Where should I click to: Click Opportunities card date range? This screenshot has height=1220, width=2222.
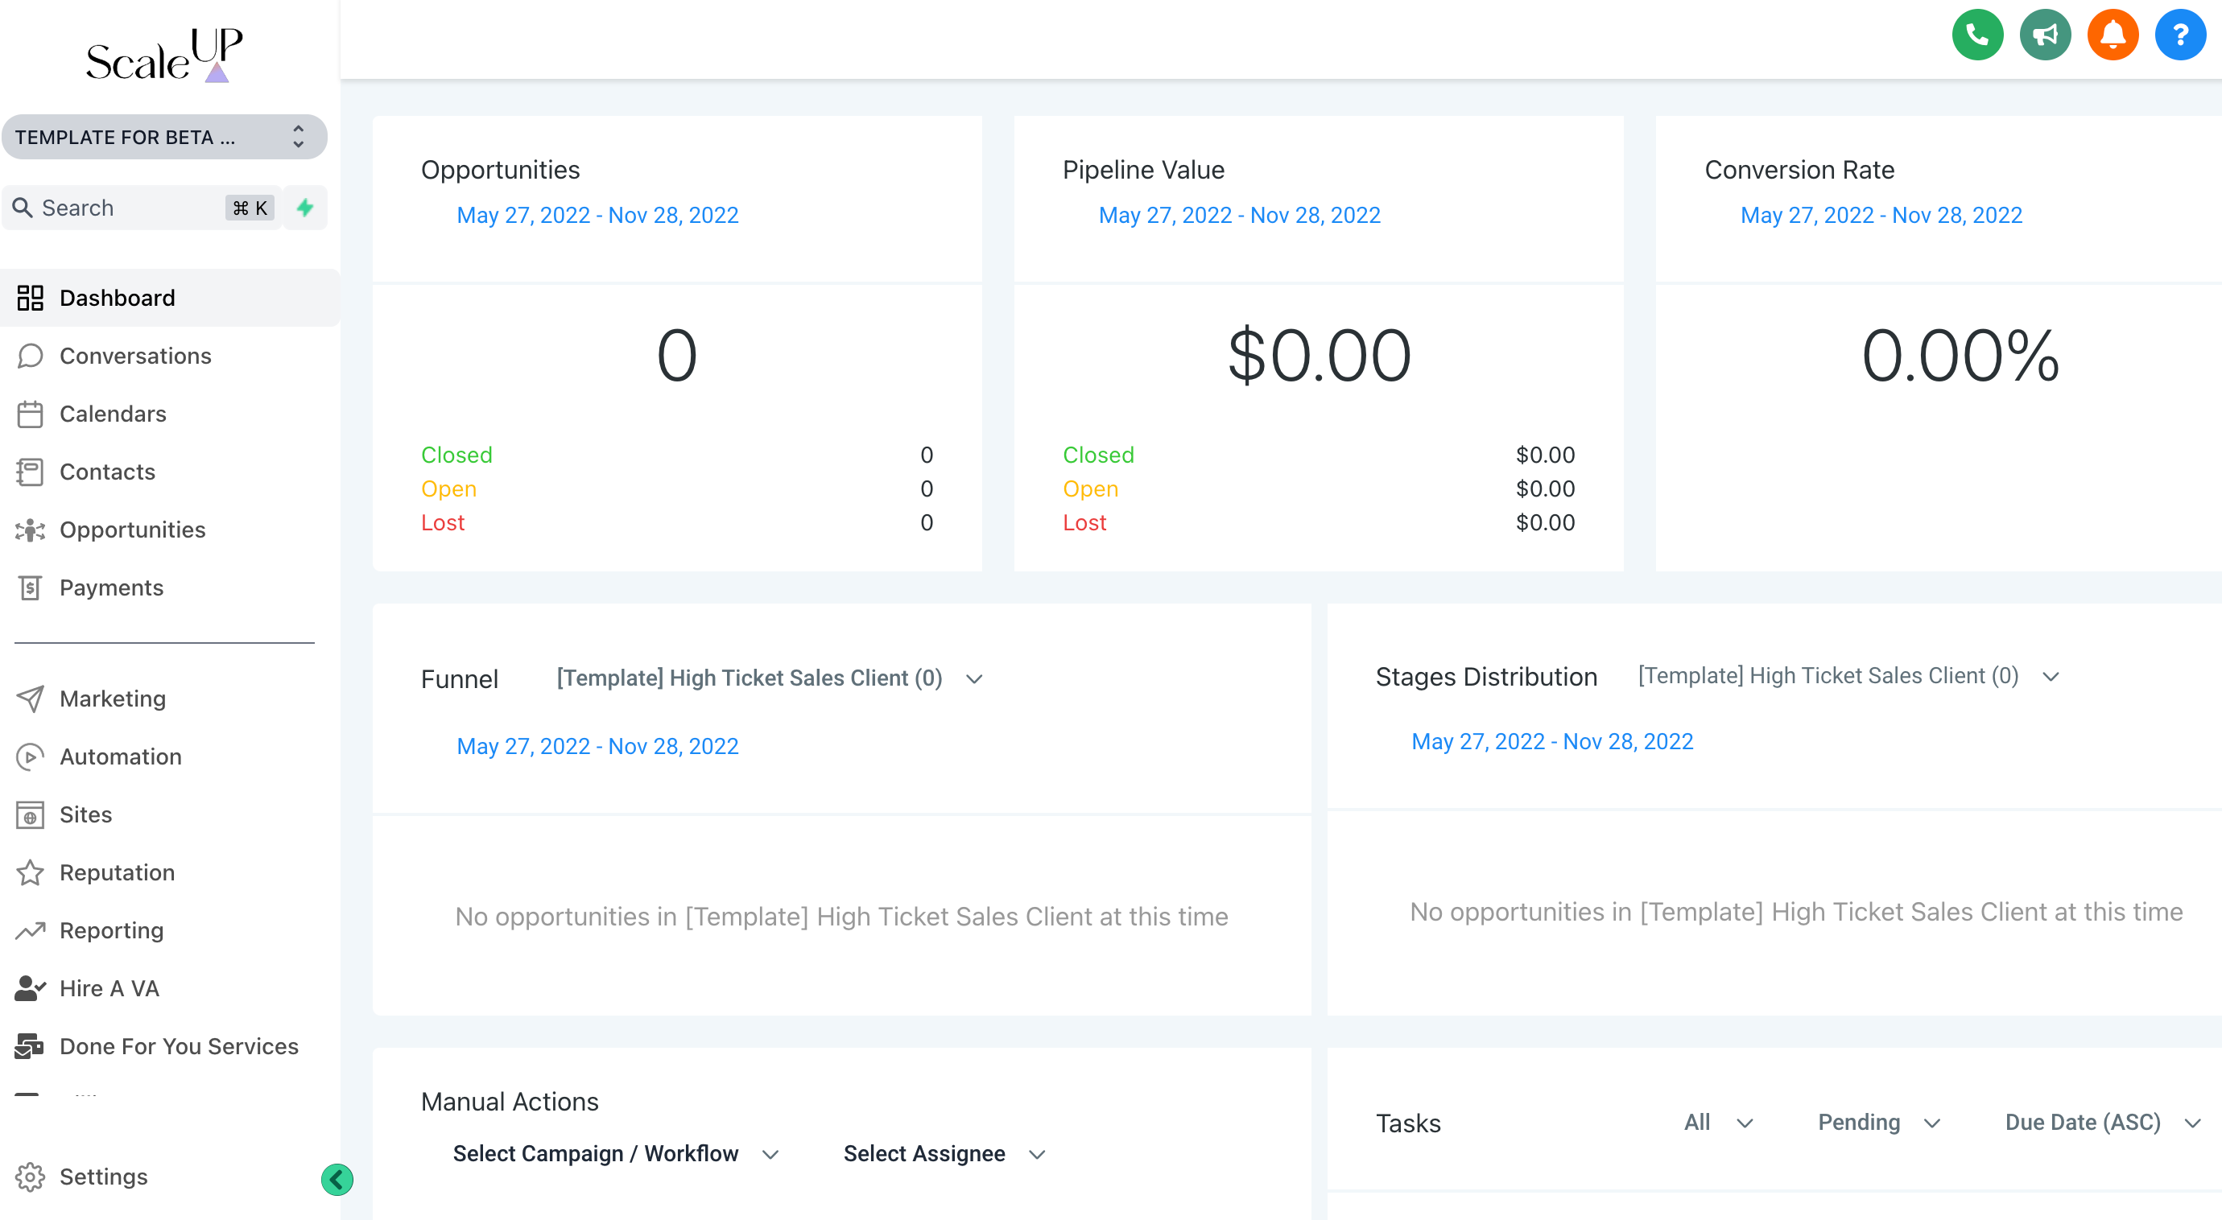pos(597,215)
